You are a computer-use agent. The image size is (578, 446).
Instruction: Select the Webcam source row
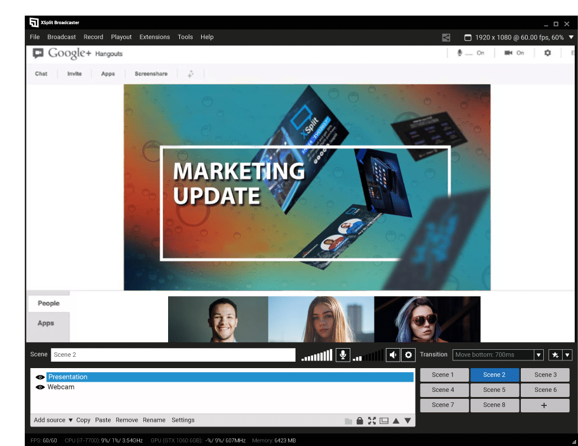point(229,387)
